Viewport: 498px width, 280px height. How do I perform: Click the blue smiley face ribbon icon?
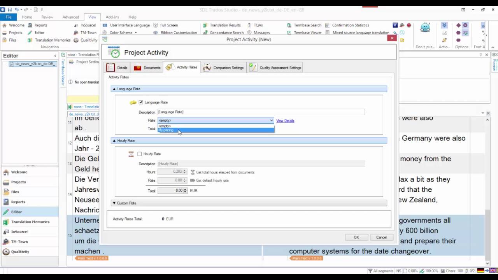click(425, 28)
